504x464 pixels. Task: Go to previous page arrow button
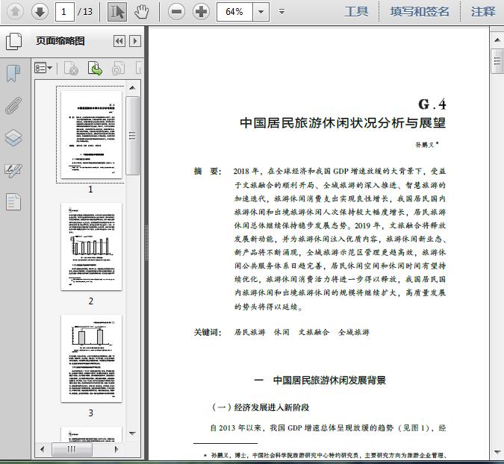(15, 12)
